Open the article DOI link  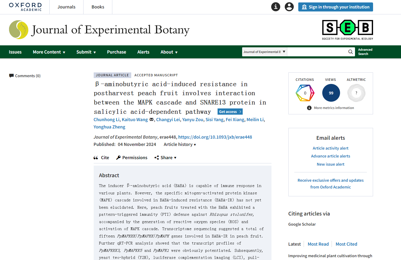pyautogui.click(x=215, y=137)
